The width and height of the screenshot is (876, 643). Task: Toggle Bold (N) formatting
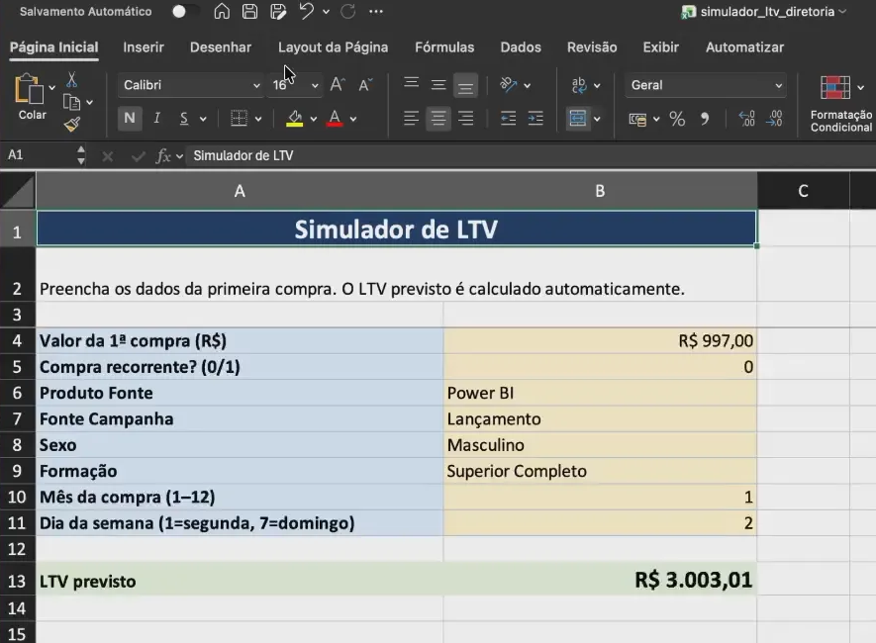coord(130,119)
